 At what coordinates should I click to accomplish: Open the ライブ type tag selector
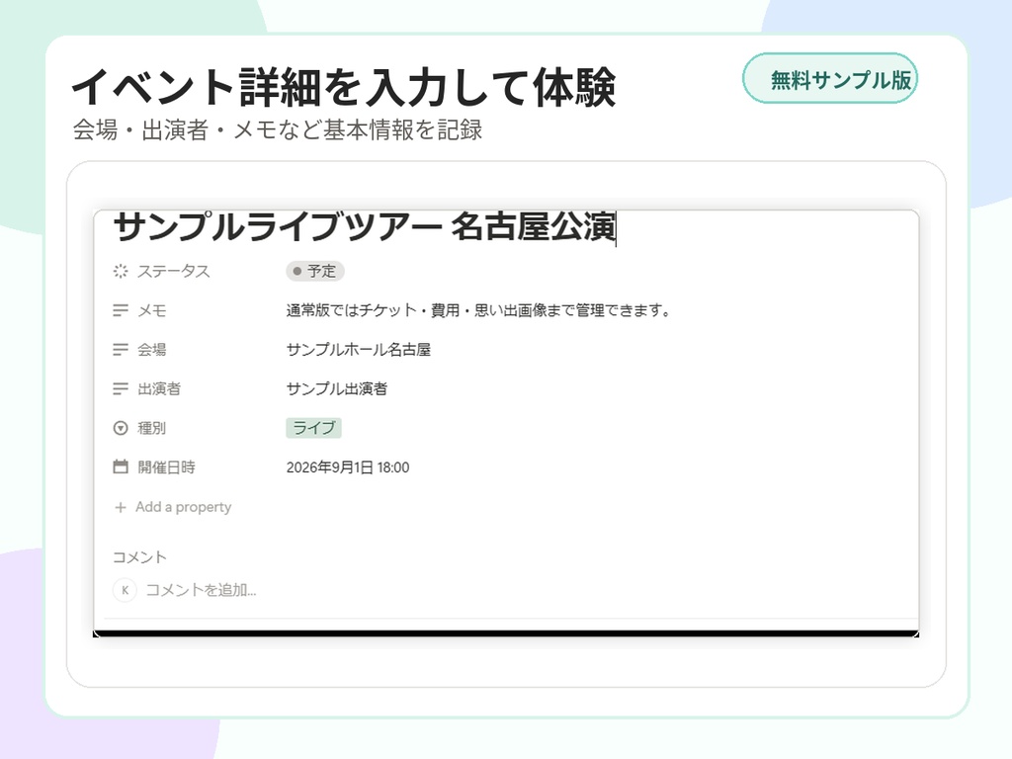click(313, 428)
